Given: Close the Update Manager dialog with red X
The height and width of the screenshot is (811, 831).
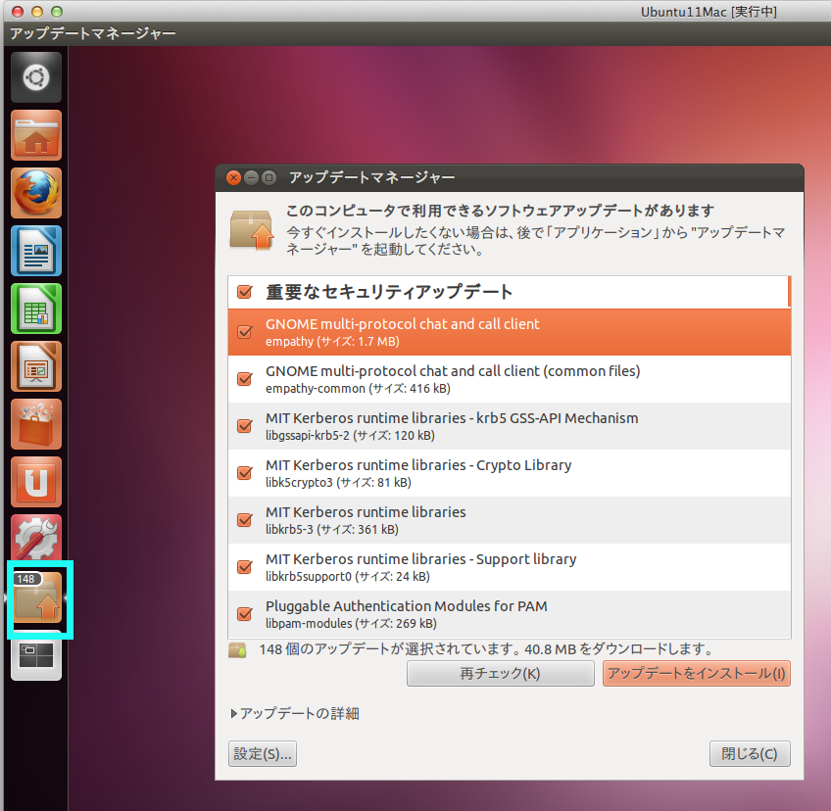Looking at the screenshot, I should tap(233, 177).
